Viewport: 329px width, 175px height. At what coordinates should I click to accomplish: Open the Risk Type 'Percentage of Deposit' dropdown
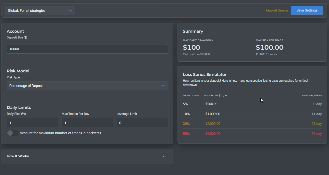pos(87,86)
